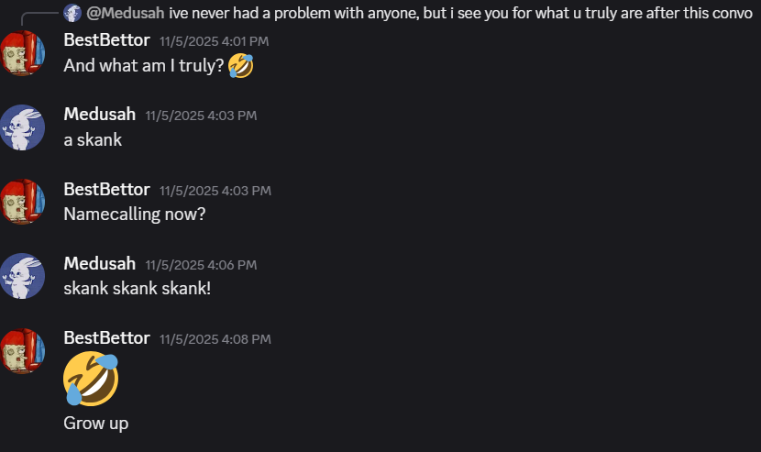The height and width of the screenshot is (452, 761).
Task: Click the 4:01 PM timestamp
Action: pyautogui.click(x=215, y=41)
